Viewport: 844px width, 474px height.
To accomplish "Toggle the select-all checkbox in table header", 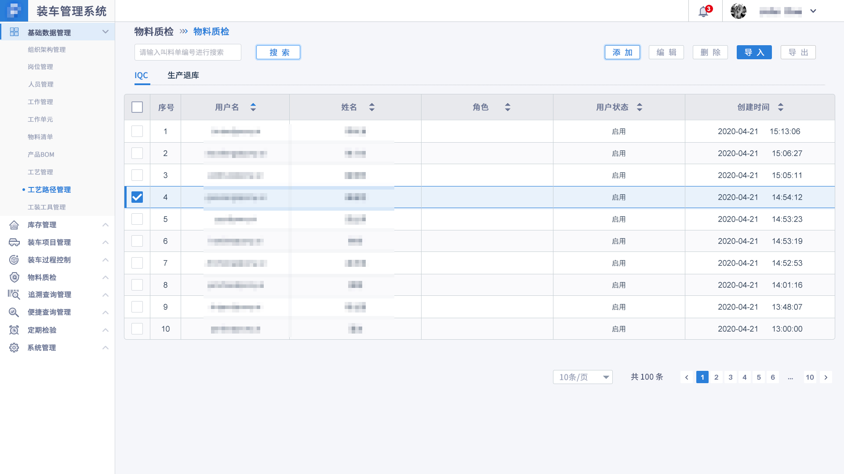I will [x=137, y=107].
